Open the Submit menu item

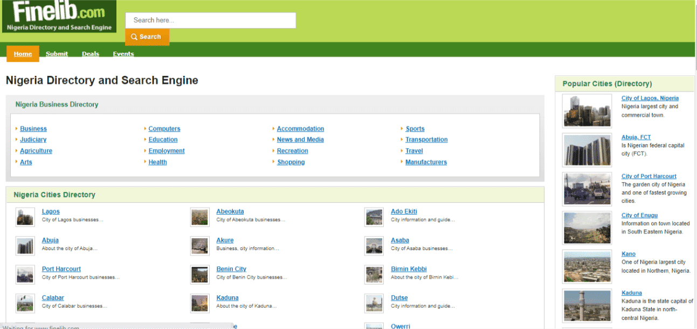pos(57,54)
